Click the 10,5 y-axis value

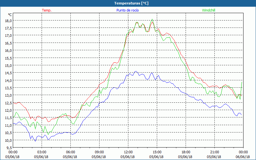click(x=9, y=133)
